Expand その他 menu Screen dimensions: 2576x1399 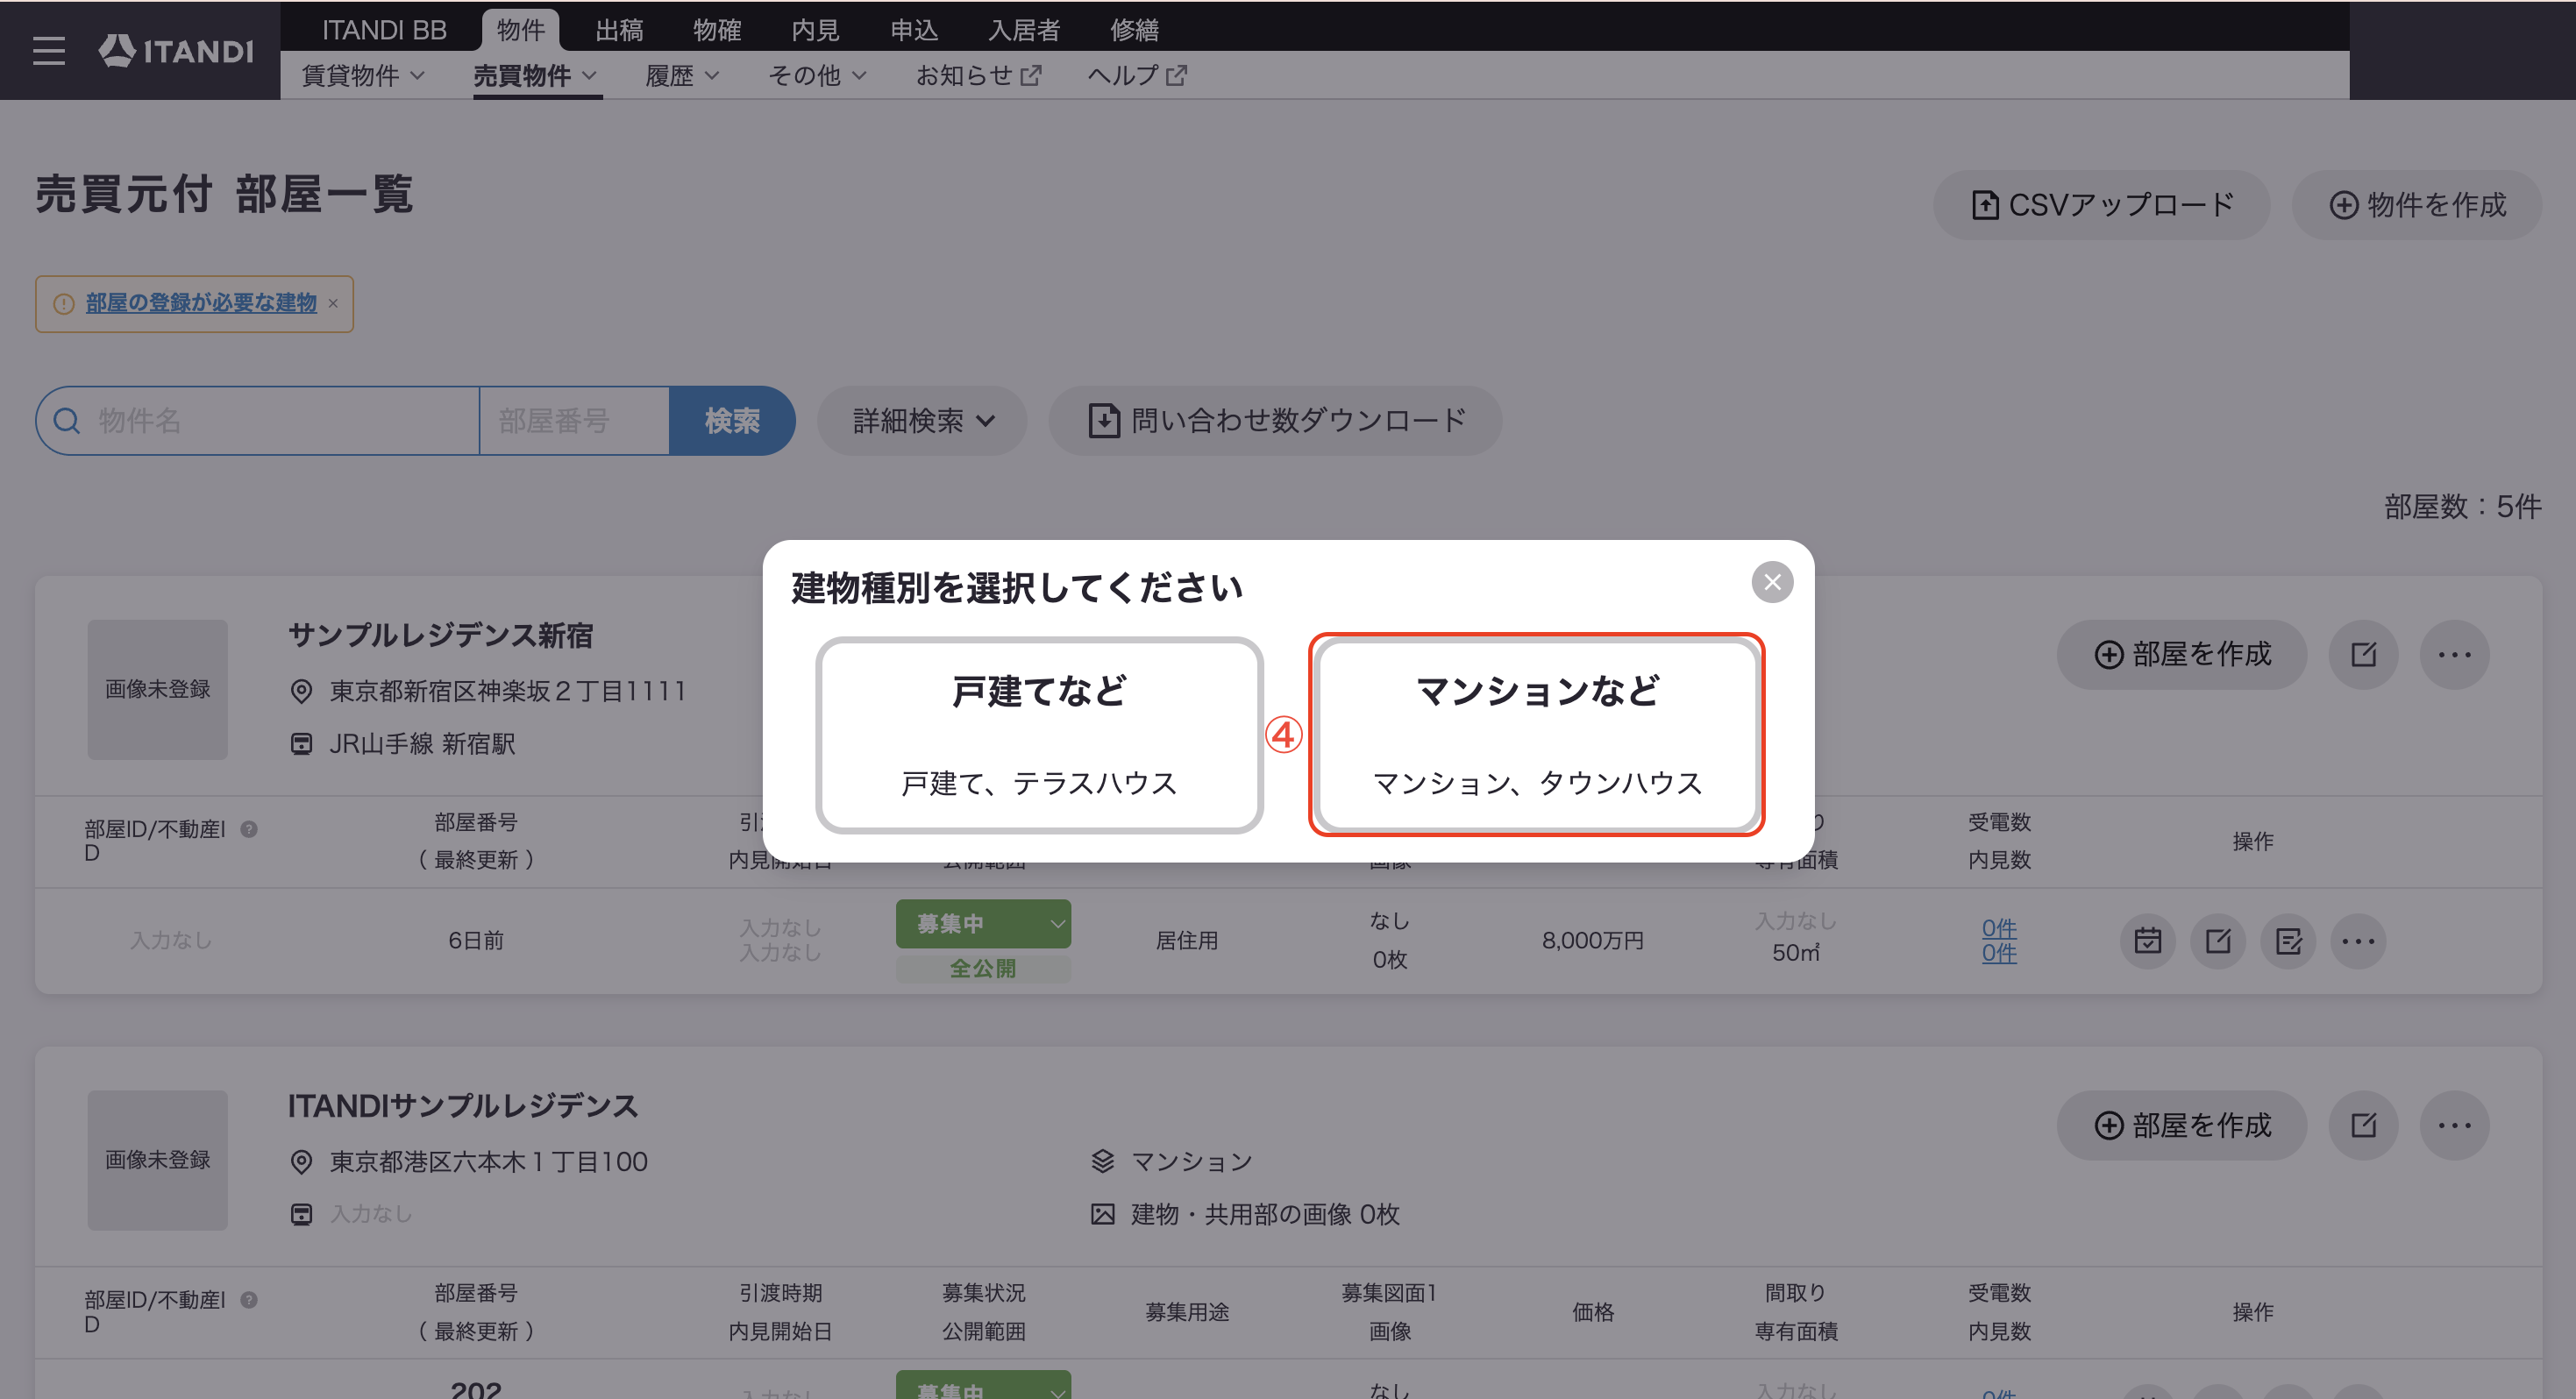coord(817,76)
